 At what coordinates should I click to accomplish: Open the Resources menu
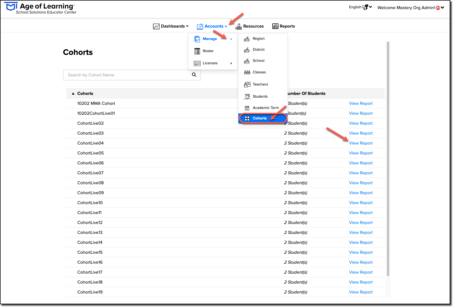[x=250, y=26]
